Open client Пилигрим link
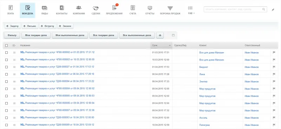This screenshot has height=129, width=281. (x=204, y=125)
